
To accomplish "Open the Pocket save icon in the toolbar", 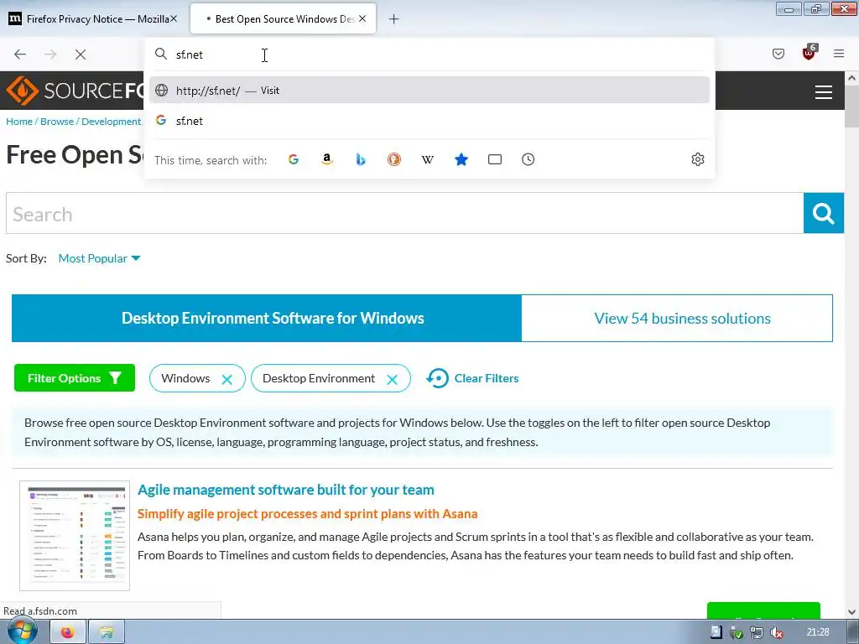I will click(778, 54).
